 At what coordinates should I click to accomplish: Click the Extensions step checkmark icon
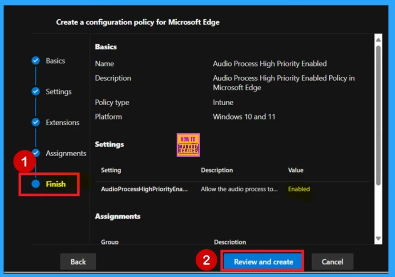[x=35, y=122]
